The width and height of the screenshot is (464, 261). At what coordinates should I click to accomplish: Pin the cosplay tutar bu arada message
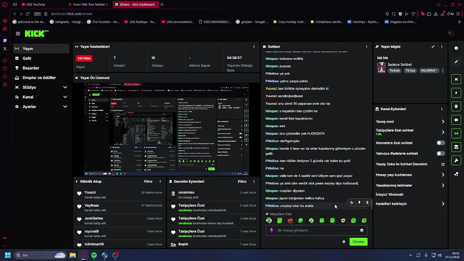359,203
